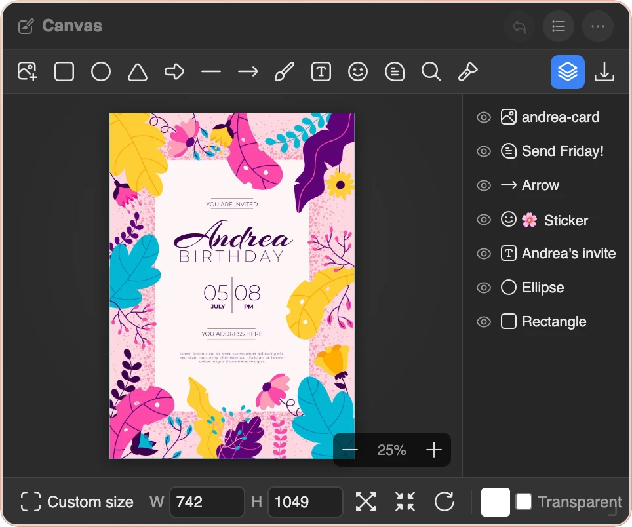This screenshot has width=632, height=527.
Task: Select the block arrow shape tool
Action: coord(174,71)
